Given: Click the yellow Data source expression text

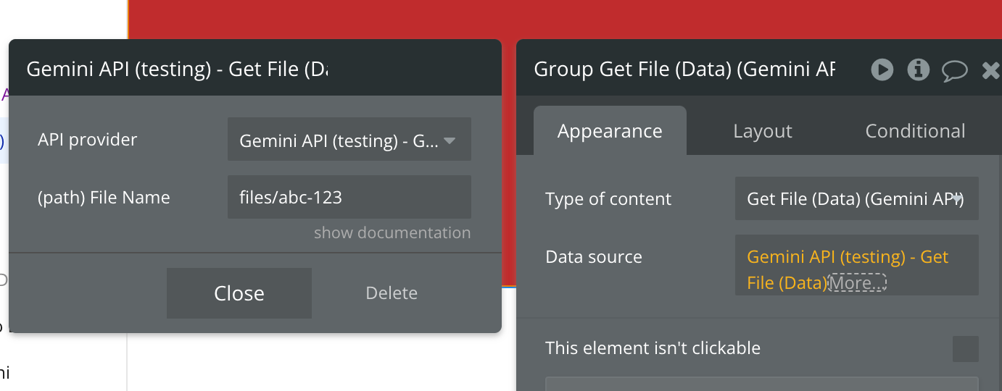Looking at the screenshot, I should pos(847,258).
